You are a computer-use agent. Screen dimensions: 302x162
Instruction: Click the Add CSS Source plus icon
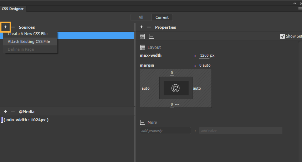[x=5, y=27]
